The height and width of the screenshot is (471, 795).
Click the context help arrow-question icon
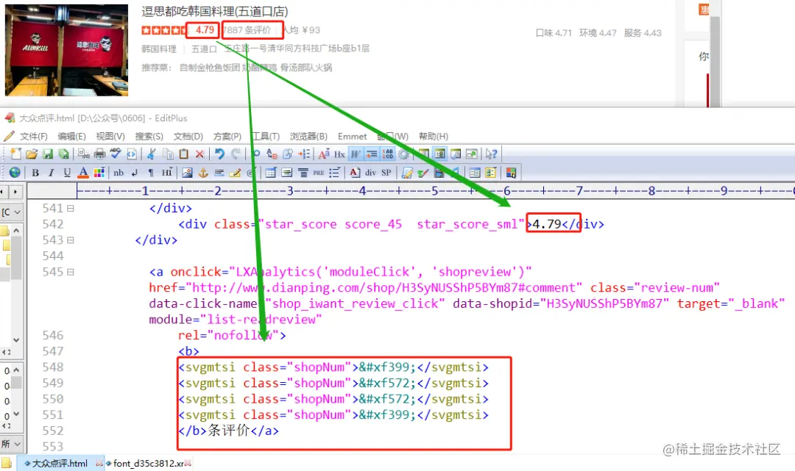(x=491, y=154)
